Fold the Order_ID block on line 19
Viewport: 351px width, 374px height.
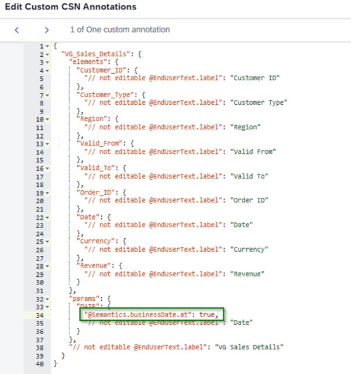(48, 192)
